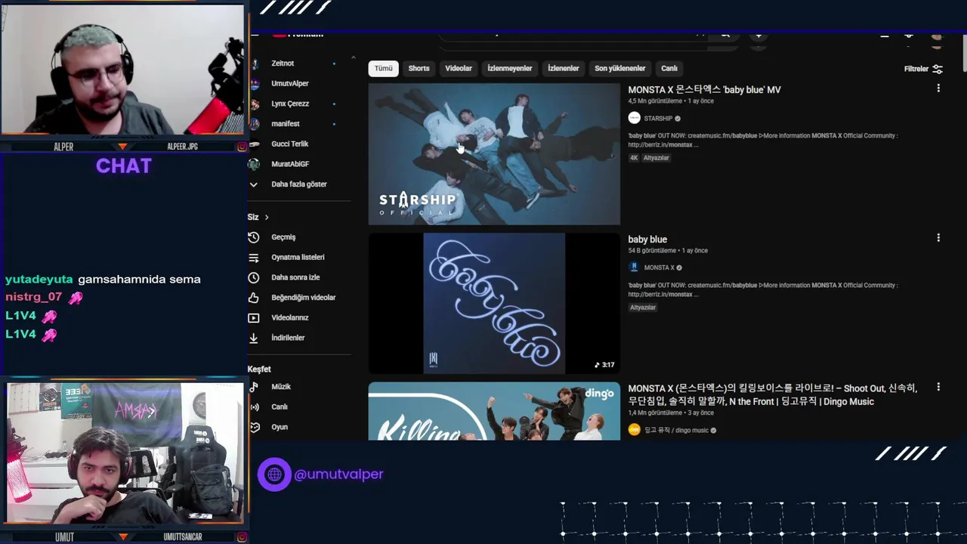Click Dingo Music killing voice video title
Screen dimensions: 967x544
[772, 394]
